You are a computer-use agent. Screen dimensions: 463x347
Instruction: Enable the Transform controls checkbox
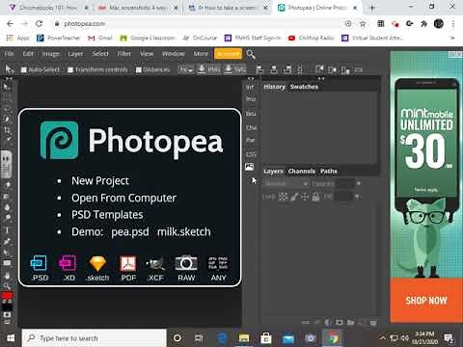point(70,69)
